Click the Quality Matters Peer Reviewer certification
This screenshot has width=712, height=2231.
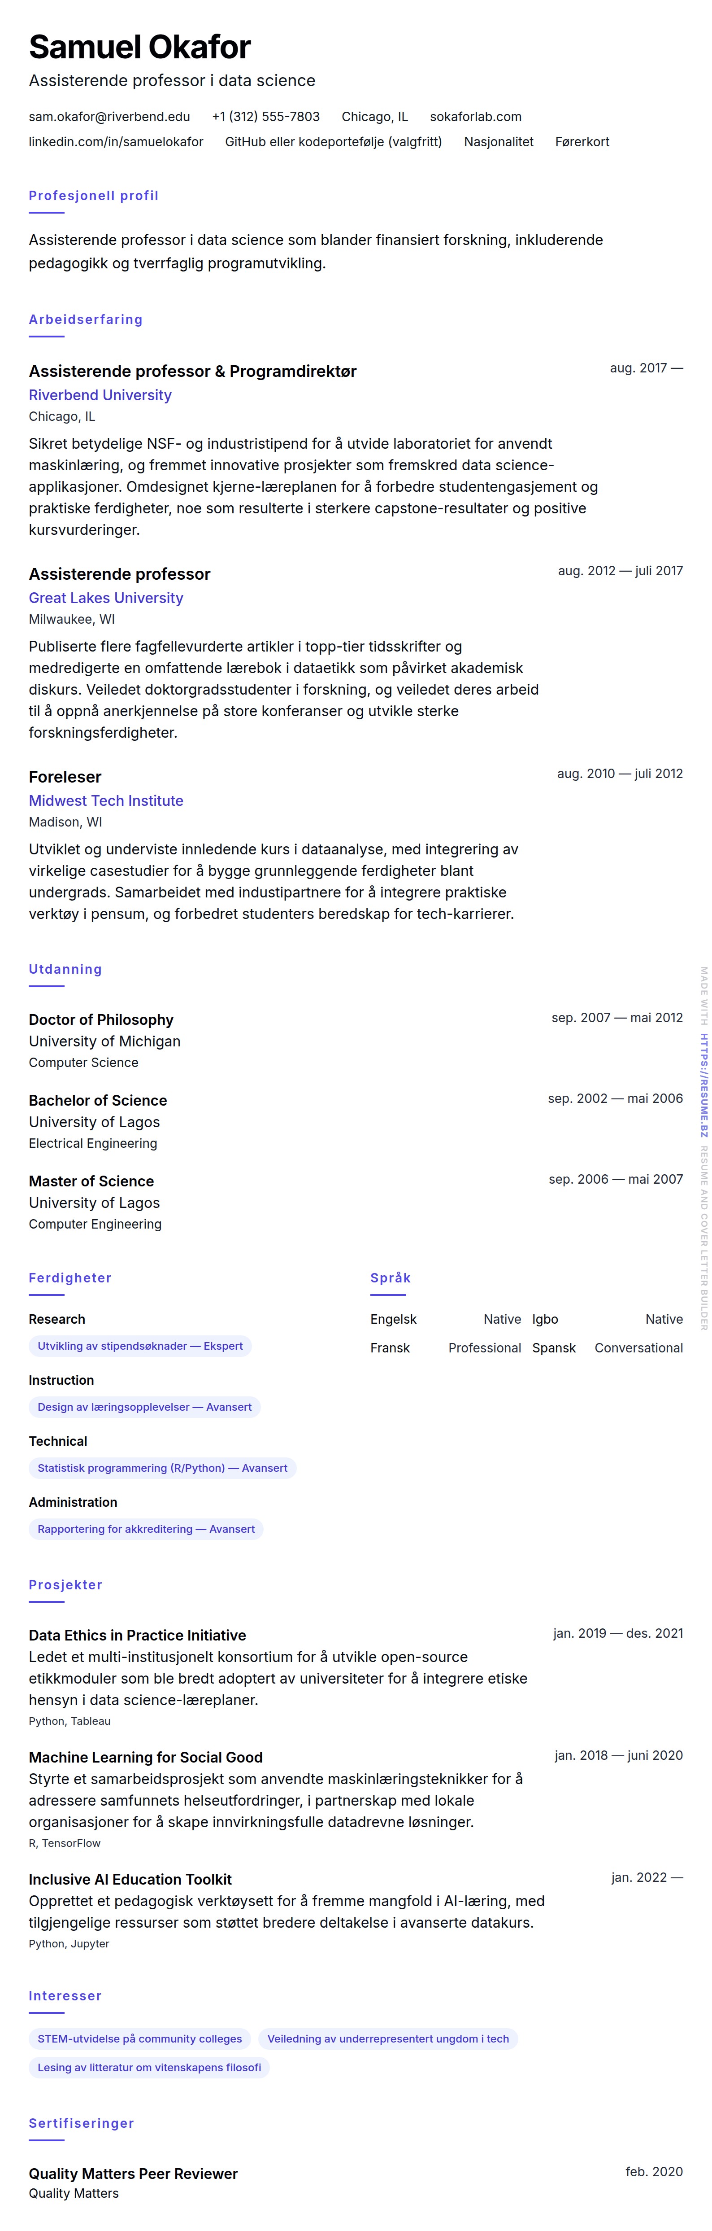(x=133, y=2173)
